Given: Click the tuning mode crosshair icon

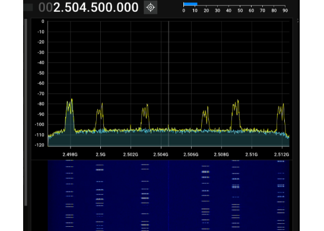Looking at the screenshot, I should (151, 8).
